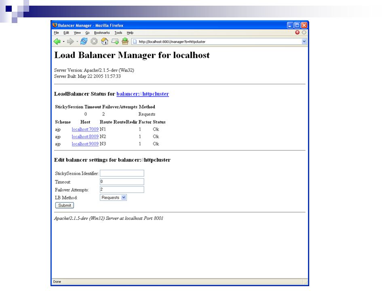Image resolution: width=388 pixels, height=291 pixels.
Task: Click the page icon in the address bar
Action: 134,42
